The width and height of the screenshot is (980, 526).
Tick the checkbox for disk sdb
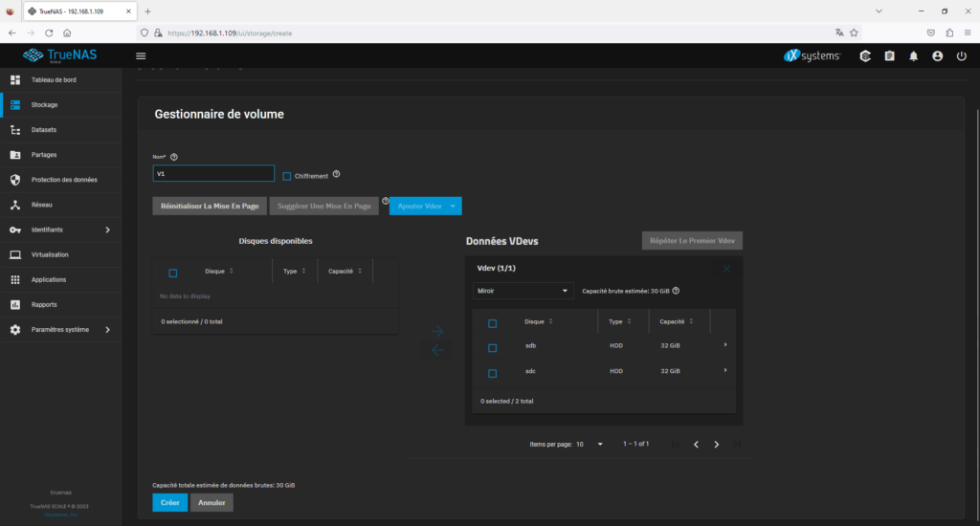tap(493, 348)
